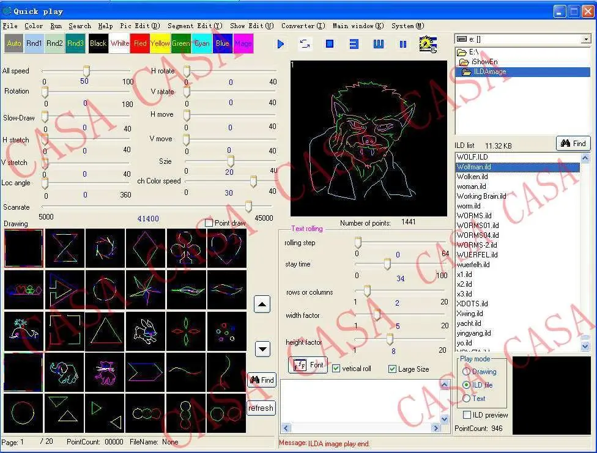Click text box scroll left arrow

[286, 428]
